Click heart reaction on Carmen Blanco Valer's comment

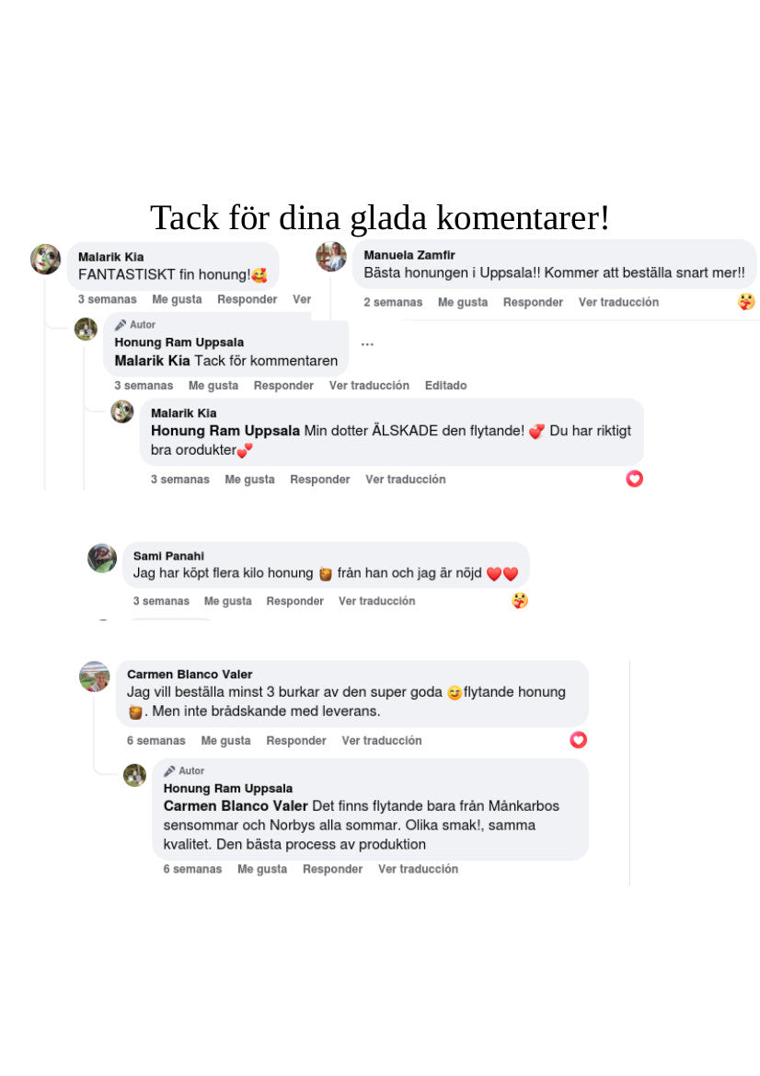point(578,740)
